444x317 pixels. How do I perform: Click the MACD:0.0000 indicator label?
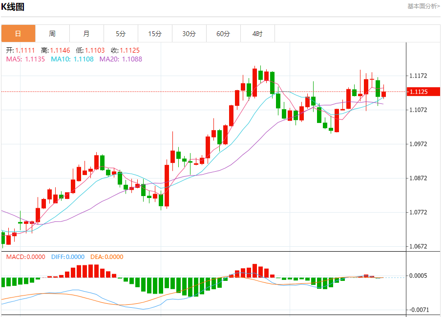(26, 257)
